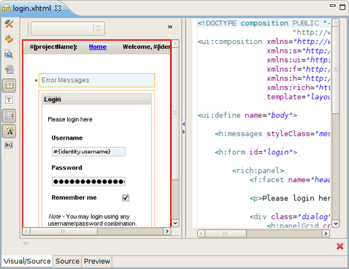The height and width of the screenshot is (269, 349).
Task: Click the '<f:facet name=' source line
Action: pos(290,180)
